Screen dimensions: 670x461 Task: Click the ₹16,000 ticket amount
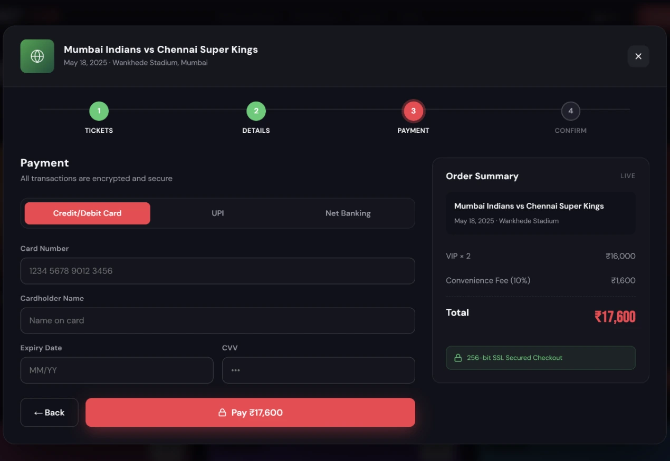click(x=620, y=256)
